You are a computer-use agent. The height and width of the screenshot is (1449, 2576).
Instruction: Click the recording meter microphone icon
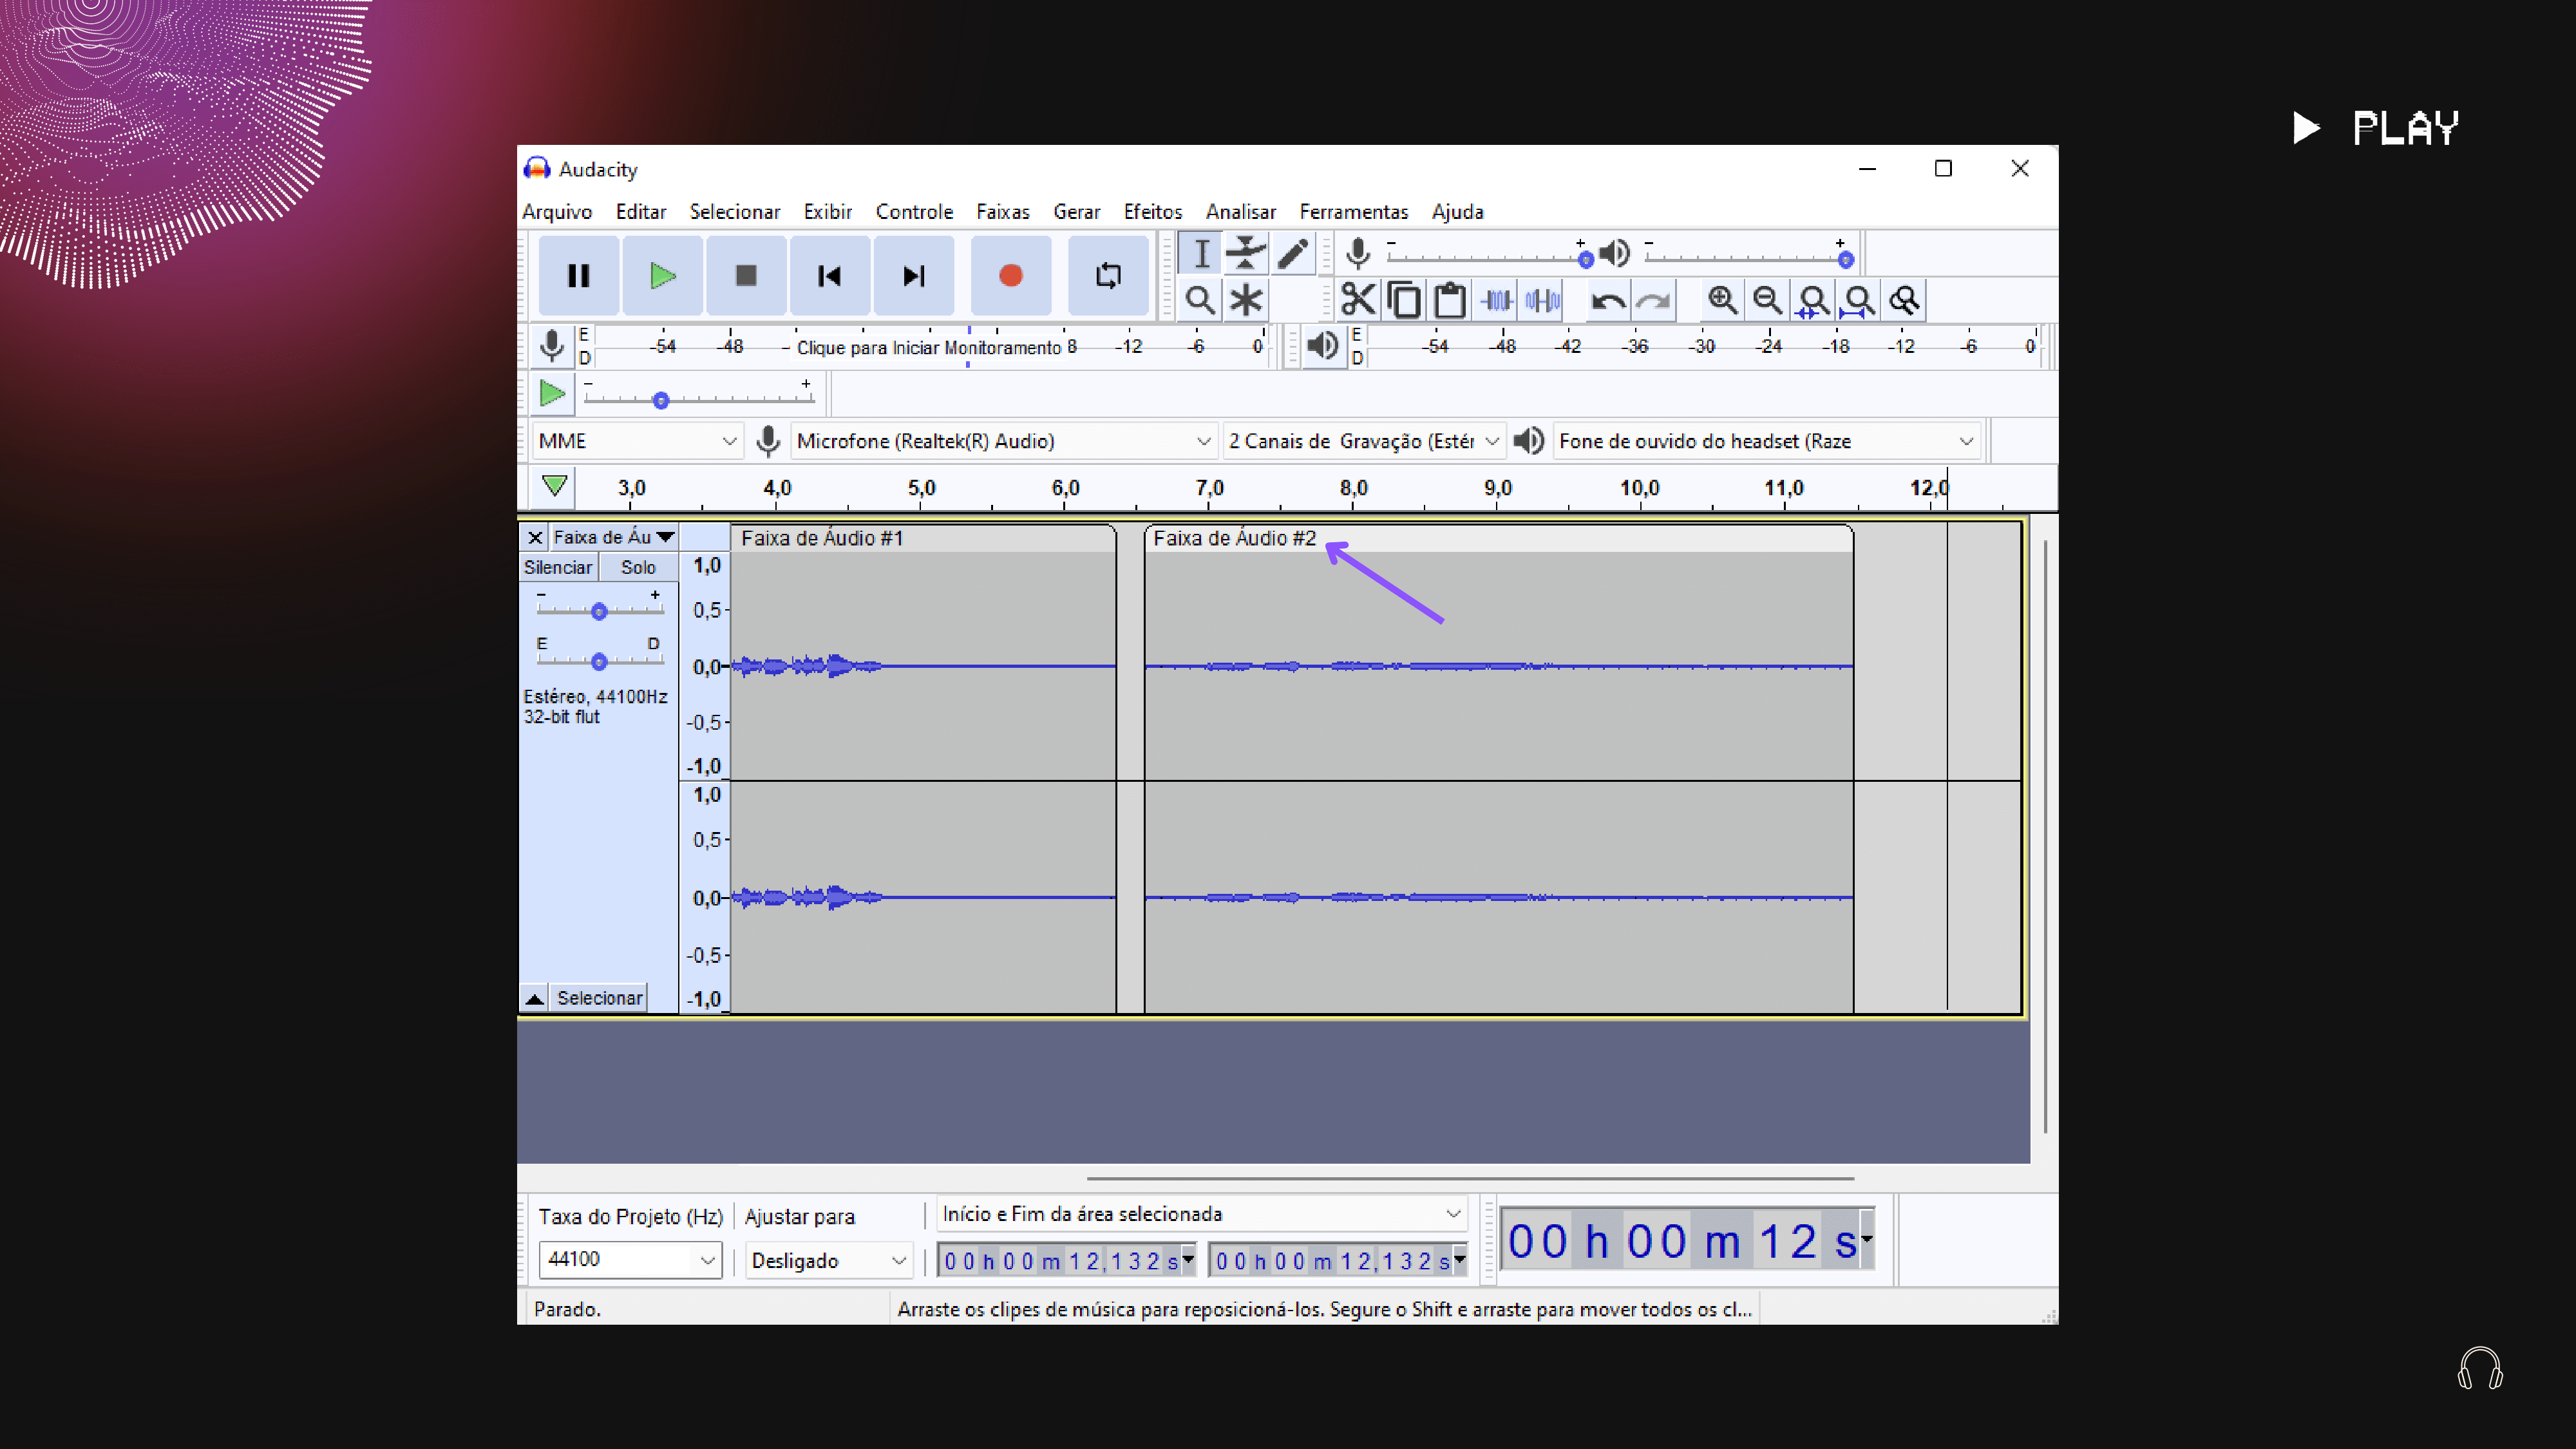point(551,346)
